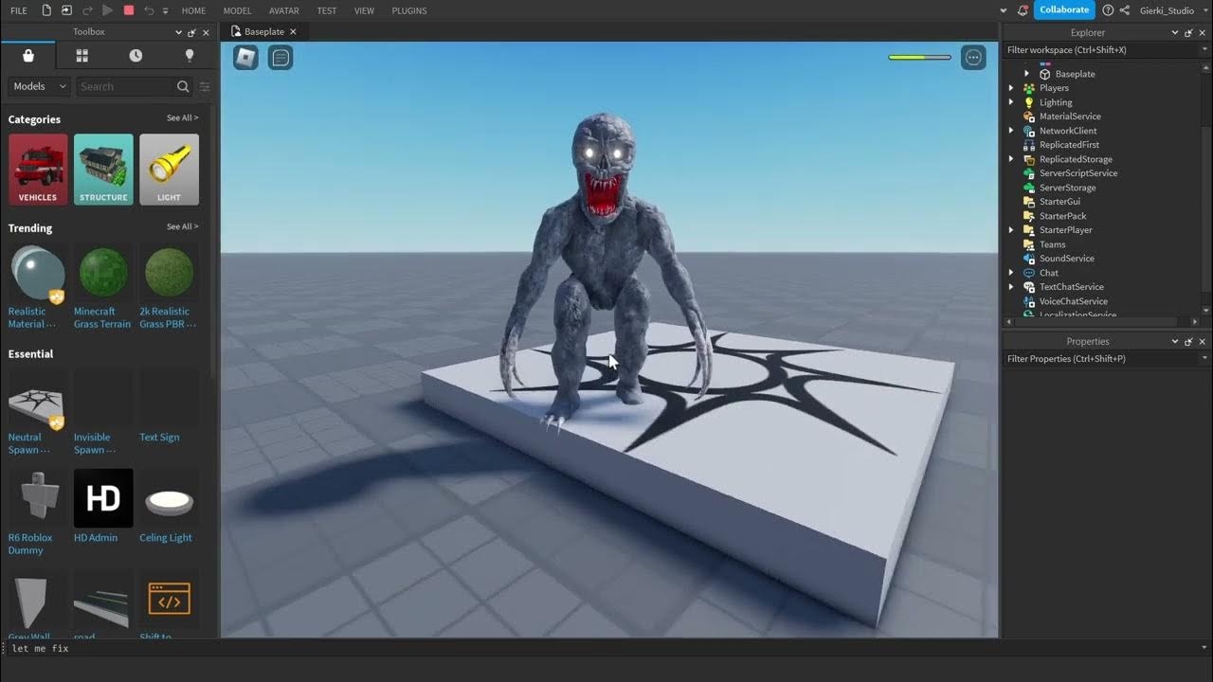Expand the StarterPlayer service
The width and height of the screenshot is (1213, 682).
[x=1011, y=230]
